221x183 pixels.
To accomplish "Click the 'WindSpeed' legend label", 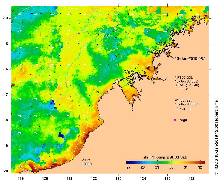I will (184, 100).
